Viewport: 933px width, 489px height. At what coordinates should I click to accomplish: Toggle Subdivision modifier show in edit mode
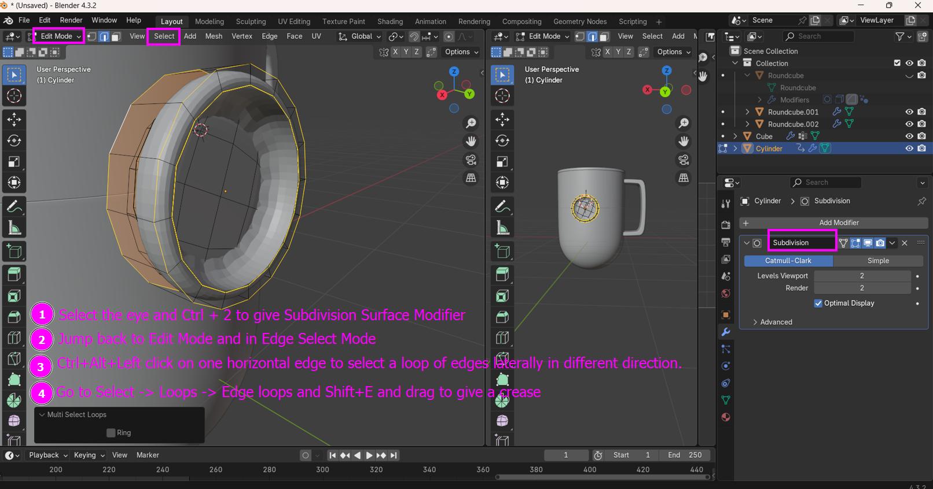pyautogui.click(x=855, y=243)
